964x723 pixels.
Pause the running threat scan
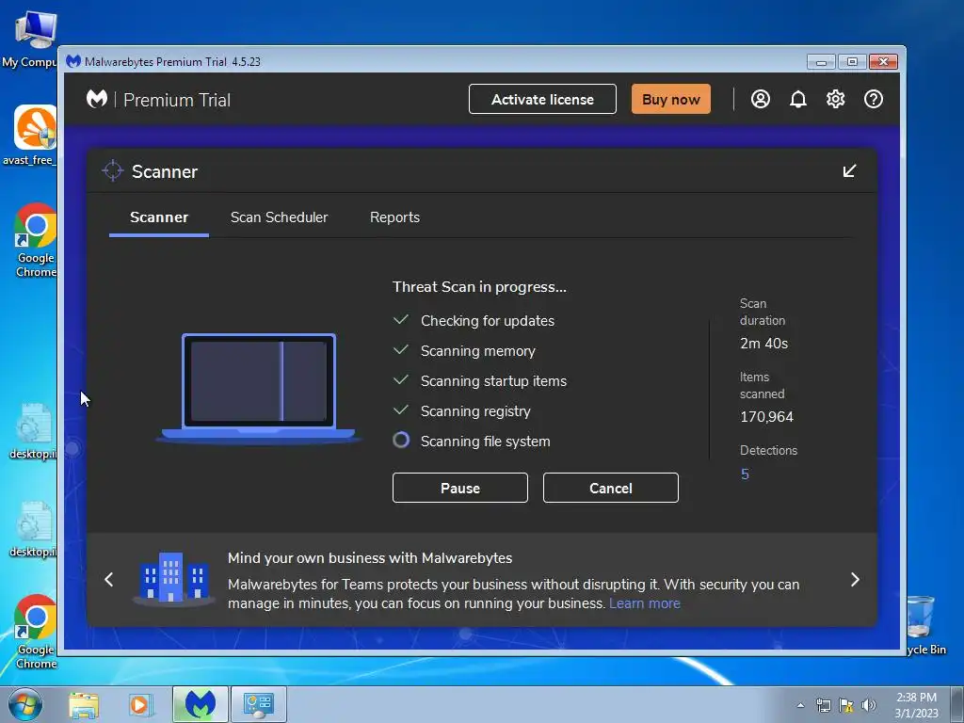pyautogui.click(x=459, y=488)
